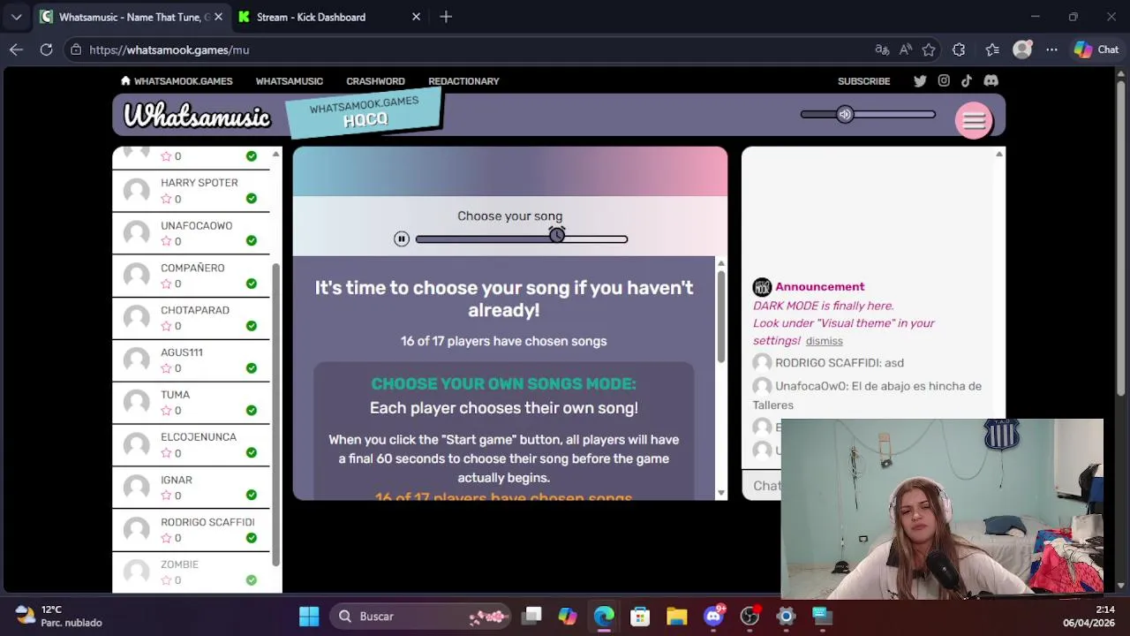Click HARRY SPOTER's avatar in player list
The width and height of the screenshot is (1130, 636).
(x=136, y=191)
